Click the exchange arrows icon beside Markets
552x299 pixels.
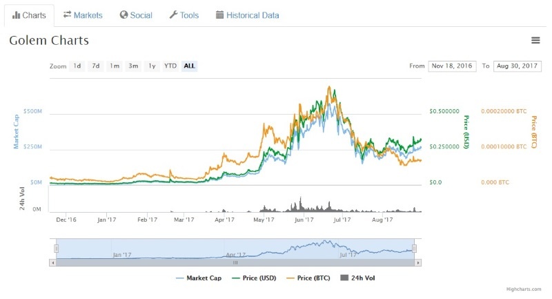click(x=67, y=15)
